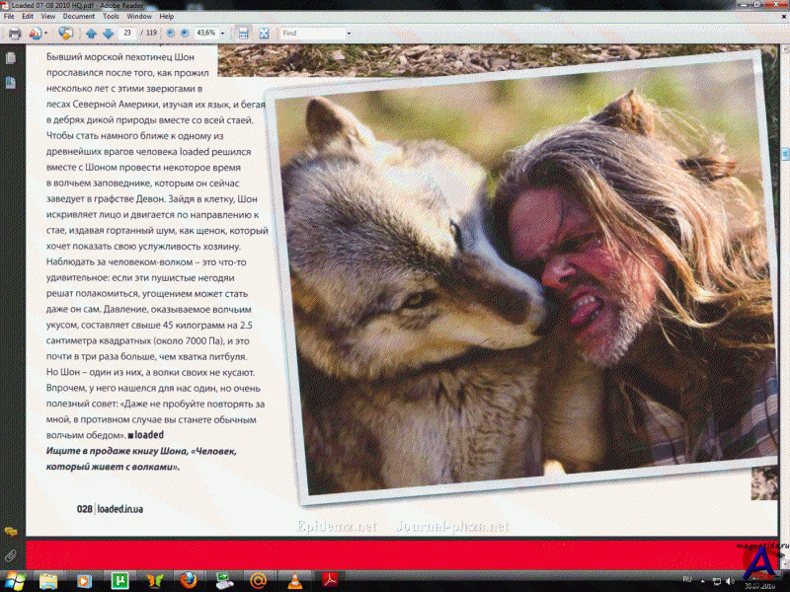Click the zoom in button
The height and width of the screenshot is (592, 790).
[186, 33]
